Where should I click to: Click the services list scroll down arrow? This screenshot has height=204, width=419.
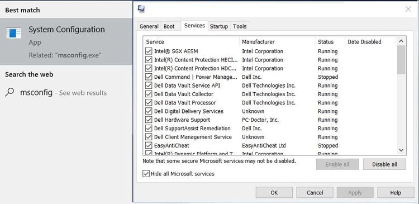[x=401, y=150]
